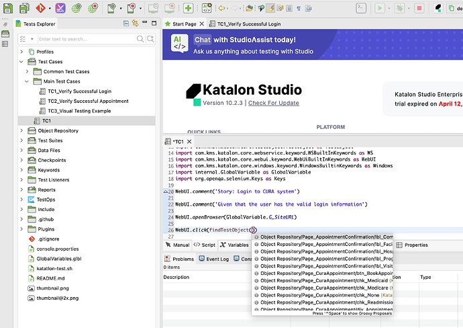Open the Problems tab
The height and width of the screenshot is (328, 463).
tap(179, 259)
